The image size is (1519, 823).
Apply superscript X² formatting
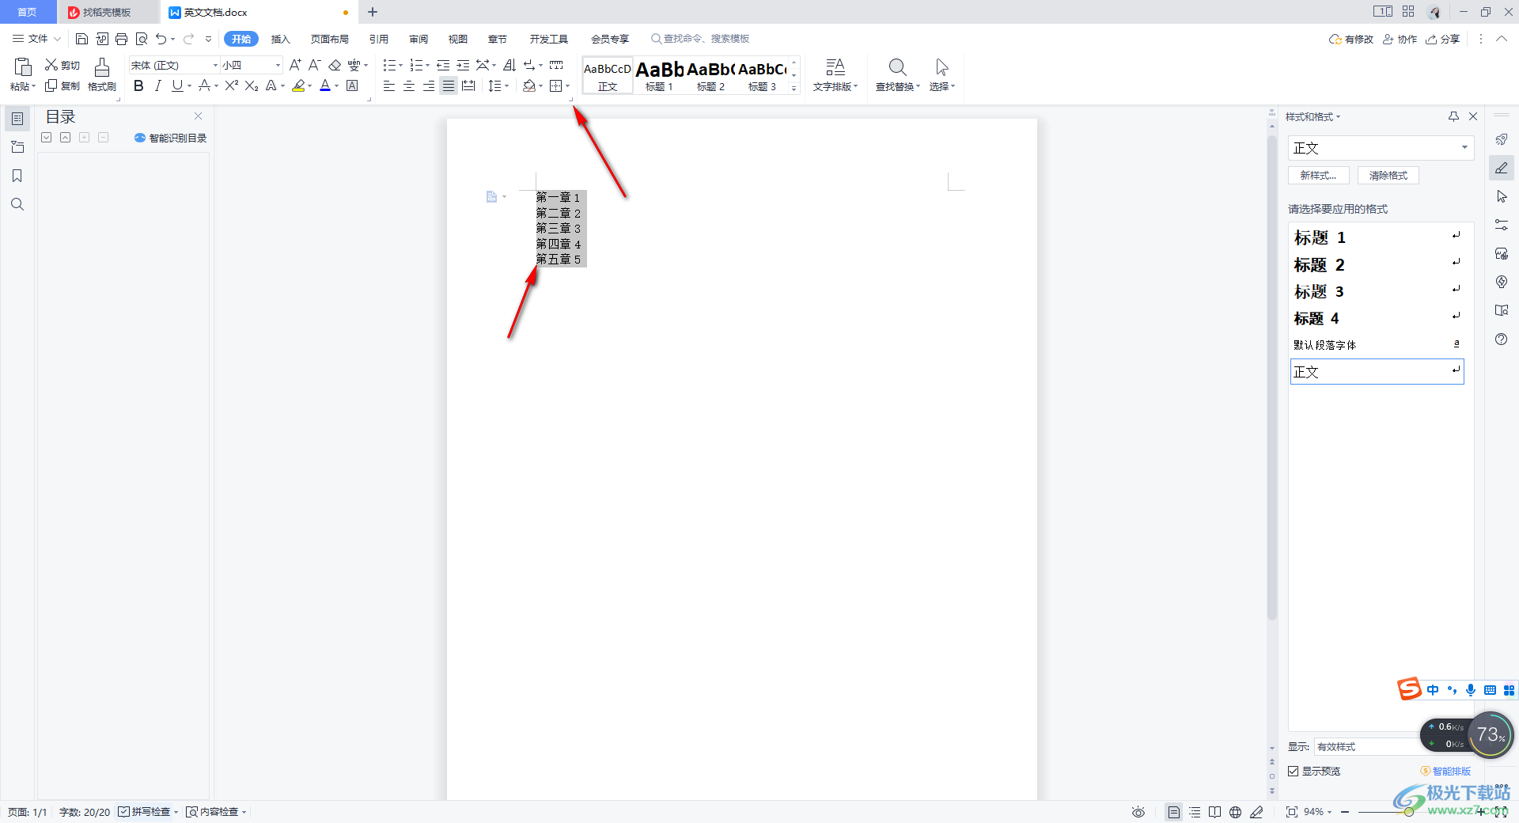pyautogui.click(x=231, y=85)
